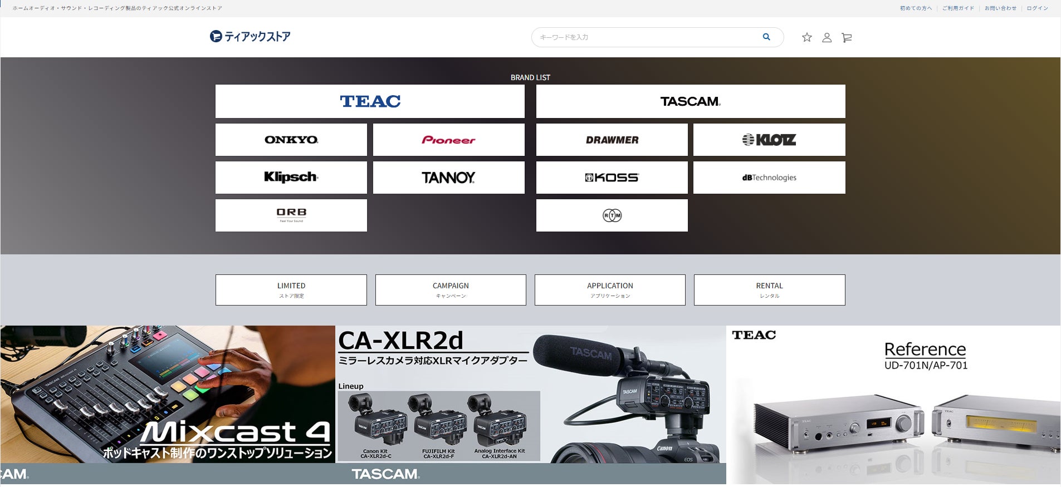Click the BRAND LIST heading text
The height and width of the screenshot is (487, 1061).
click(530, 77)
